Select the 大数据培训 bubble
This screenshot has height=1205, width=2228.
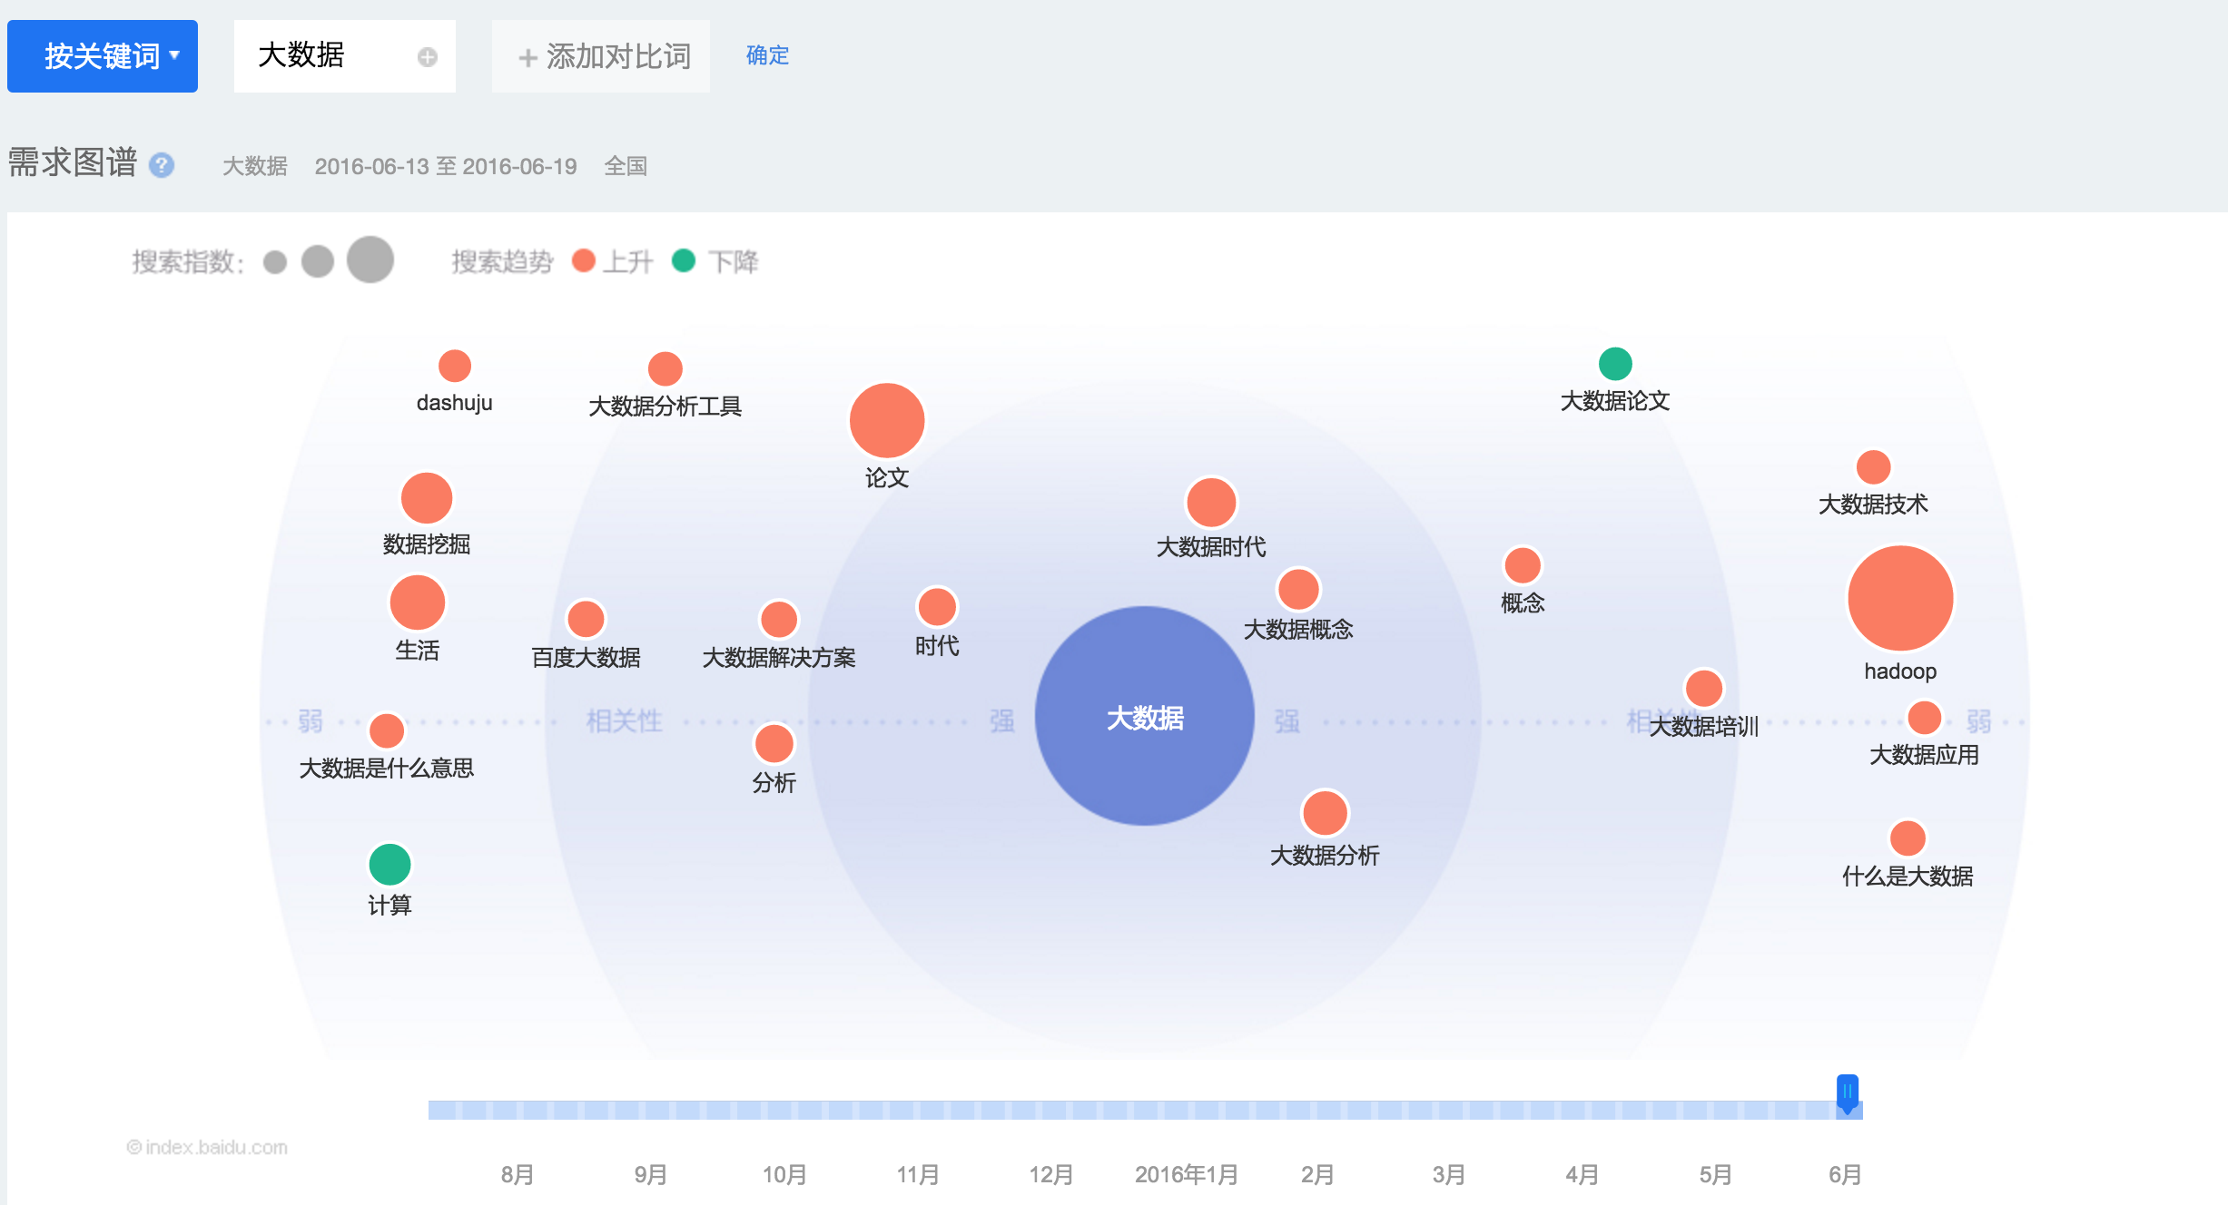tap(1704, 688)
